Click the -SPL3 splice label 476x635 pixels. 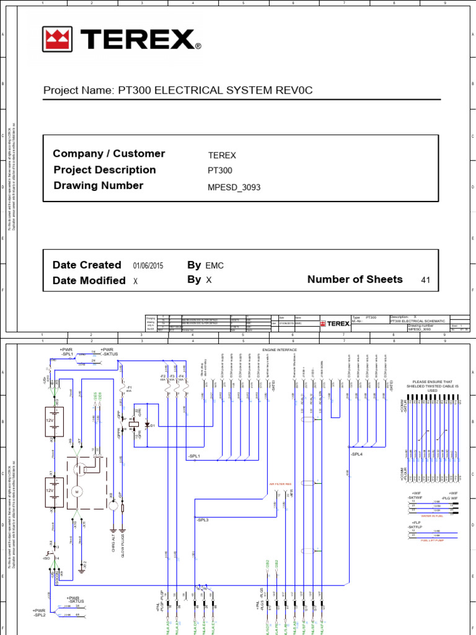pos(202,520)
